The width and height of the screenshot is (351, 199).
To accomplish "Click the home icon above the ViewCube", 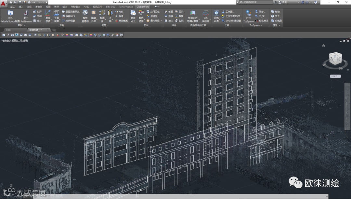I will point(323,46).
